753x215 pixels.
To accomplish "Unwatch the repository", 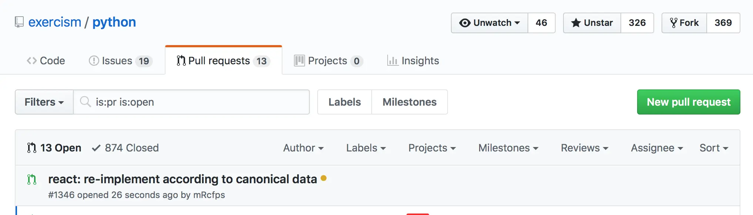I will [x=489, y=23].
